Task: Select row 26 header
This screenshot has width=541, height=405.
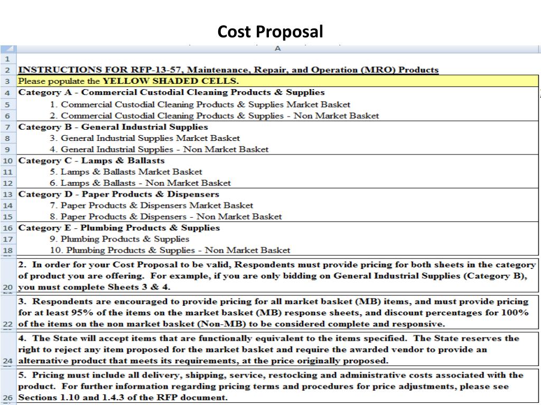Action: [x=8, y=385]
